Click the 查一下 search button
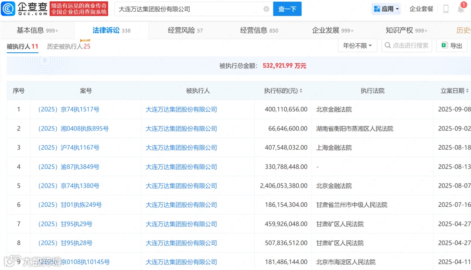The width and height of the screenshot is (471, 270). (x=287, y=9)
